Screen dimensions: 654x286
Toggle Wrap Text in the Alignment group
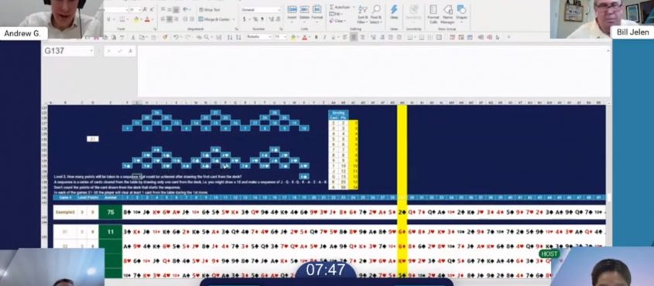pyautogui.click(x=210, y=9)
